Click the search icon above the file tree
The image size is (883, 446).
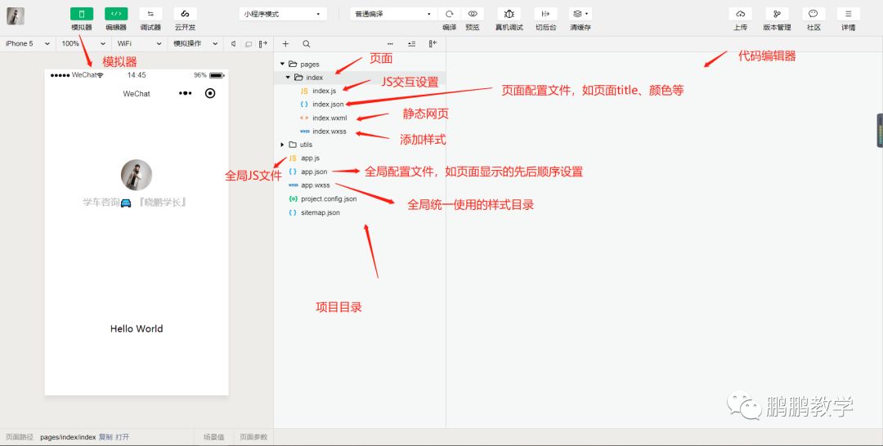tap(306, 44)
